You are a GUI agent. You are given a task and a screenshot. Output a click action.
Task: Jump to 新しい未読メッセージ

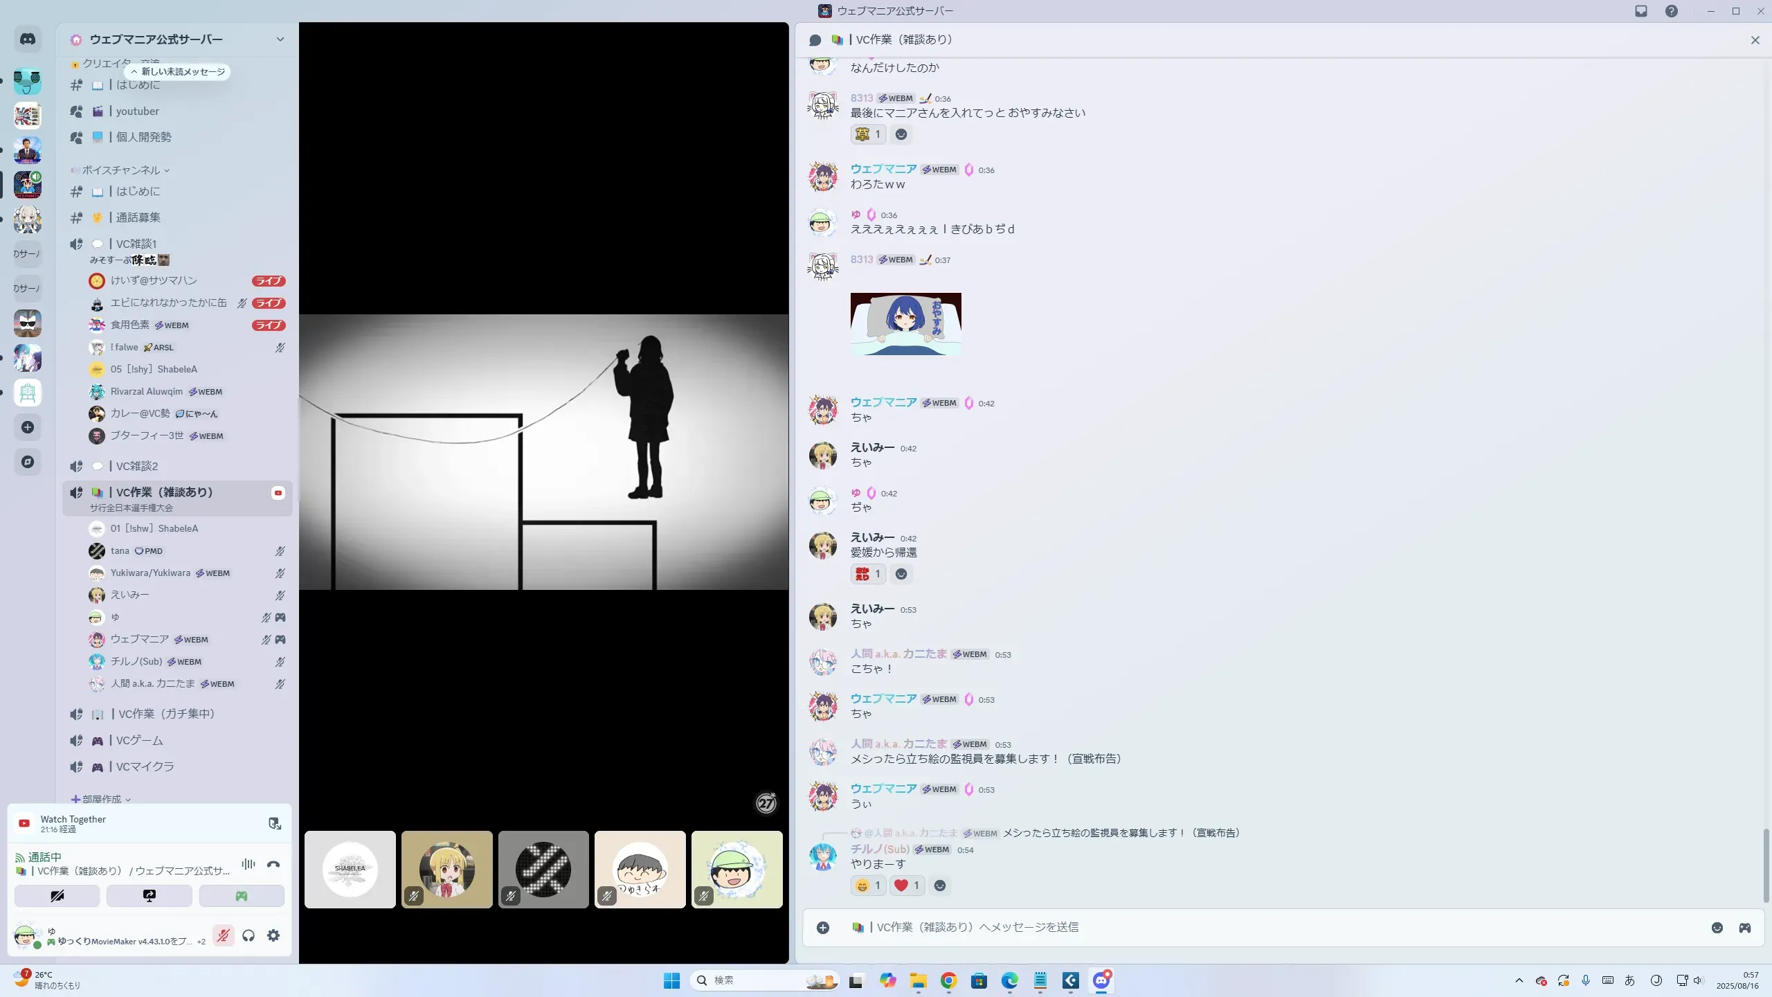[178, 71]
